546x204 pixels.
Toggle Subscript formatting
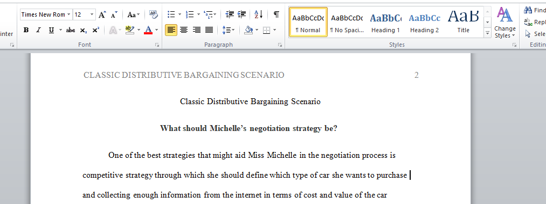(83, 30)
